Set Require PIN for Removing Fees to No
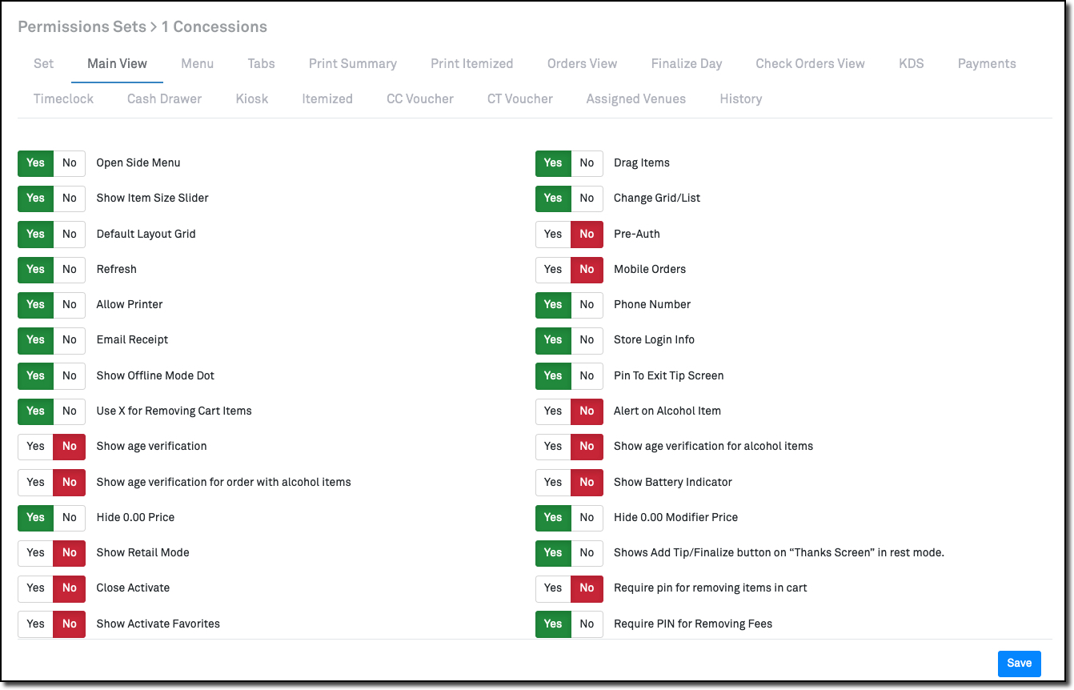This screenshot has height=690, width=1074. pyautogui.click(x=587, y=624)
